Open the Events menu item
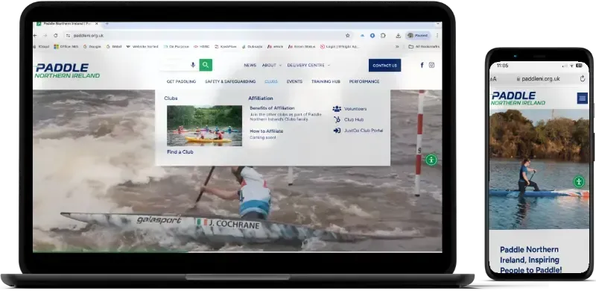The height and width of the screenshot is (291, 596). coord(294,81)
